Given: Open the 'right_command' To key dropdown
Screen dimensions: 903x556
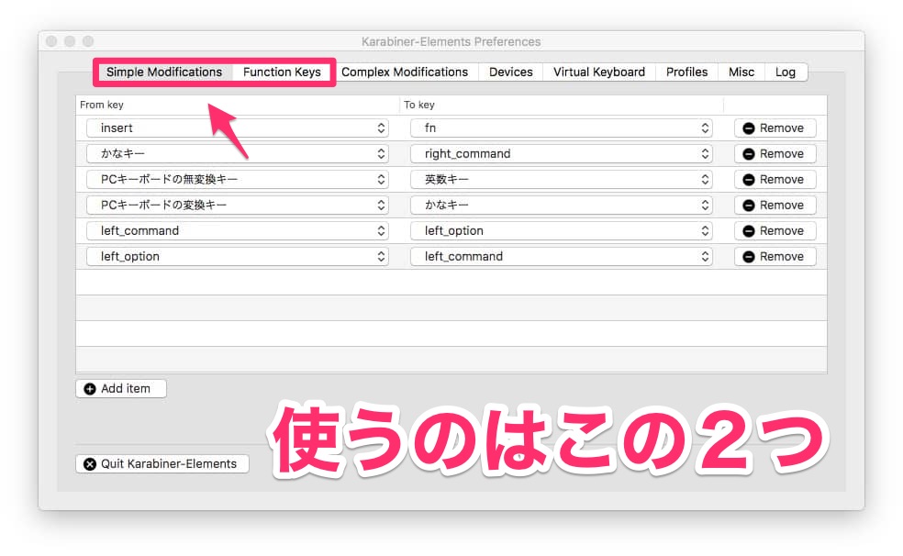Looking at the screenshot, I should coord(562,153).
